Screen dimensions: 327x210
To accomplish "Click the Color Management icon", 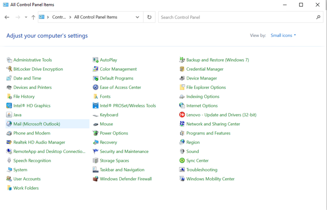I will 95,69.
